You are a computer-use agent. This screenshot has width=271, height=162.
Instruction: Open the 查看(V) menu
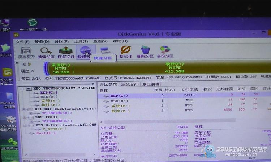click(x=100, y=41)
